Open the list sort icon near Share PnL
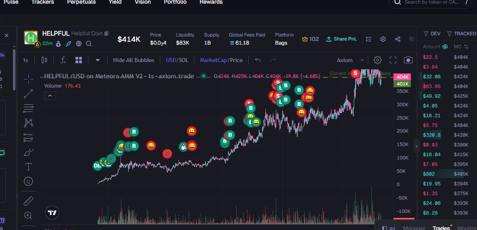The height and width of the screenshot is (230, 477). pos(369,39)
